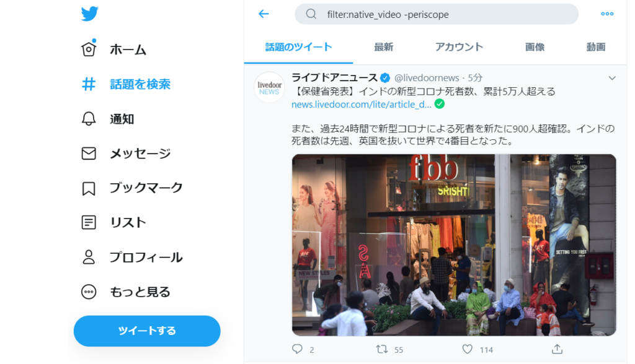This screenshot has height=364, width=635.
Task: Share the tweet via upload icon
Action: [x=557, y=349]
